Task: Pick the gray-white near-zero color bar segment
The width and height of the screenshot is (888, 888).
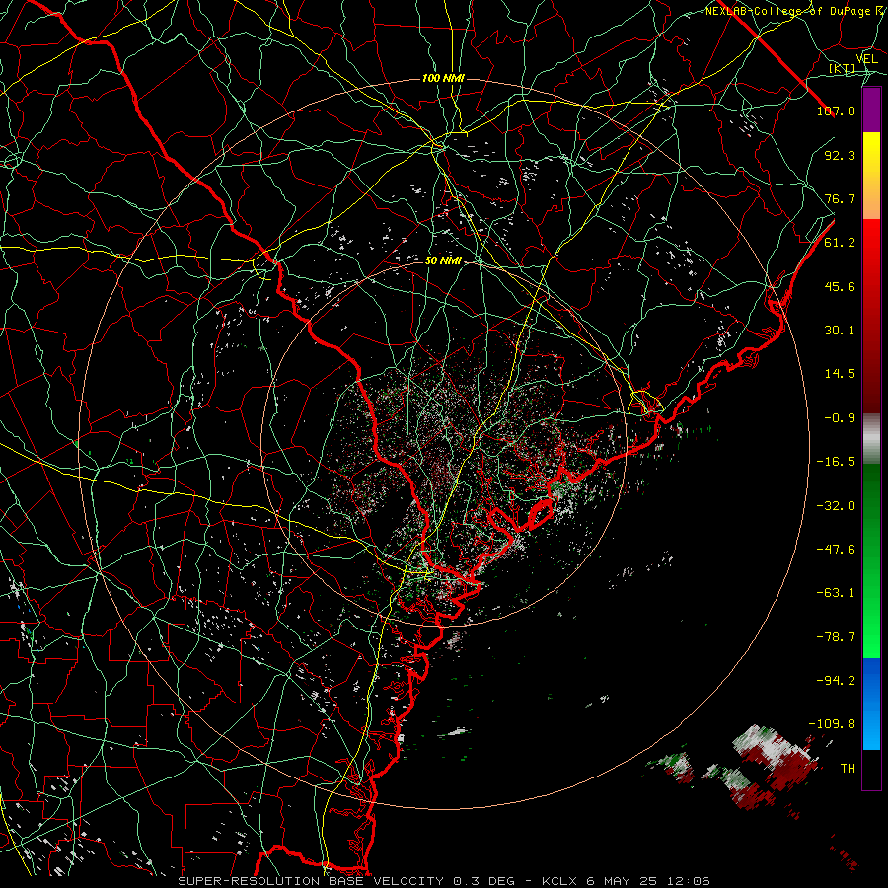Action: tap(871, 439)
